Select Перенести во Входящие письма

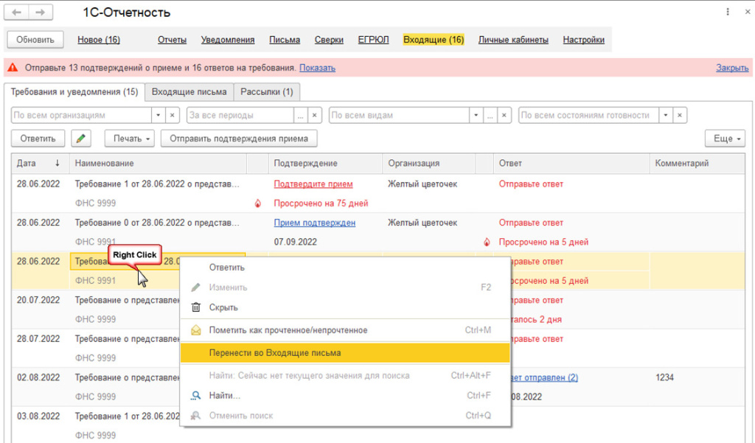pyautogui.click(x=344, y=352)
